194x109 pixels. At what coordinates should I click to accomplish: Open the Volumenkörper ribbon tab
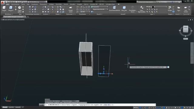[15, 4]
